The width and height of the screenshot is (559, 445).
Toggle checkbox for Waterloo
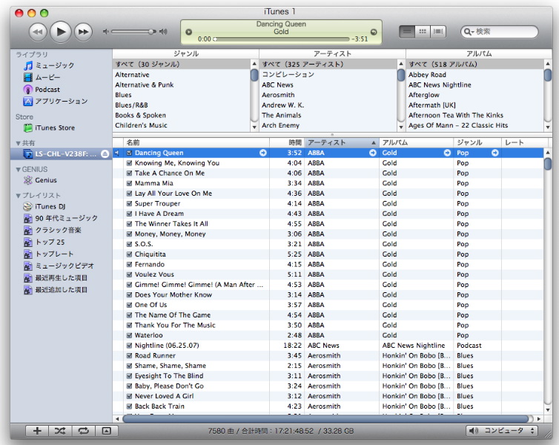(x=129, y=335)
